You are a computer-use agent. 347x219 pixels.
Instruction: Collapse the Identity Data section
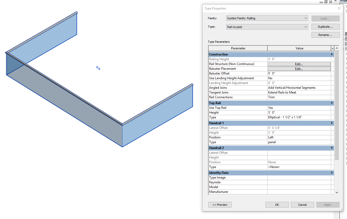click(x=331, y=173)
